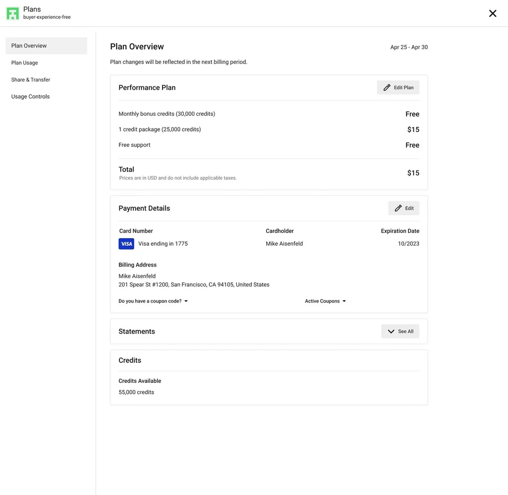
Task: Go to Share & Transfer
Action: 30,80
